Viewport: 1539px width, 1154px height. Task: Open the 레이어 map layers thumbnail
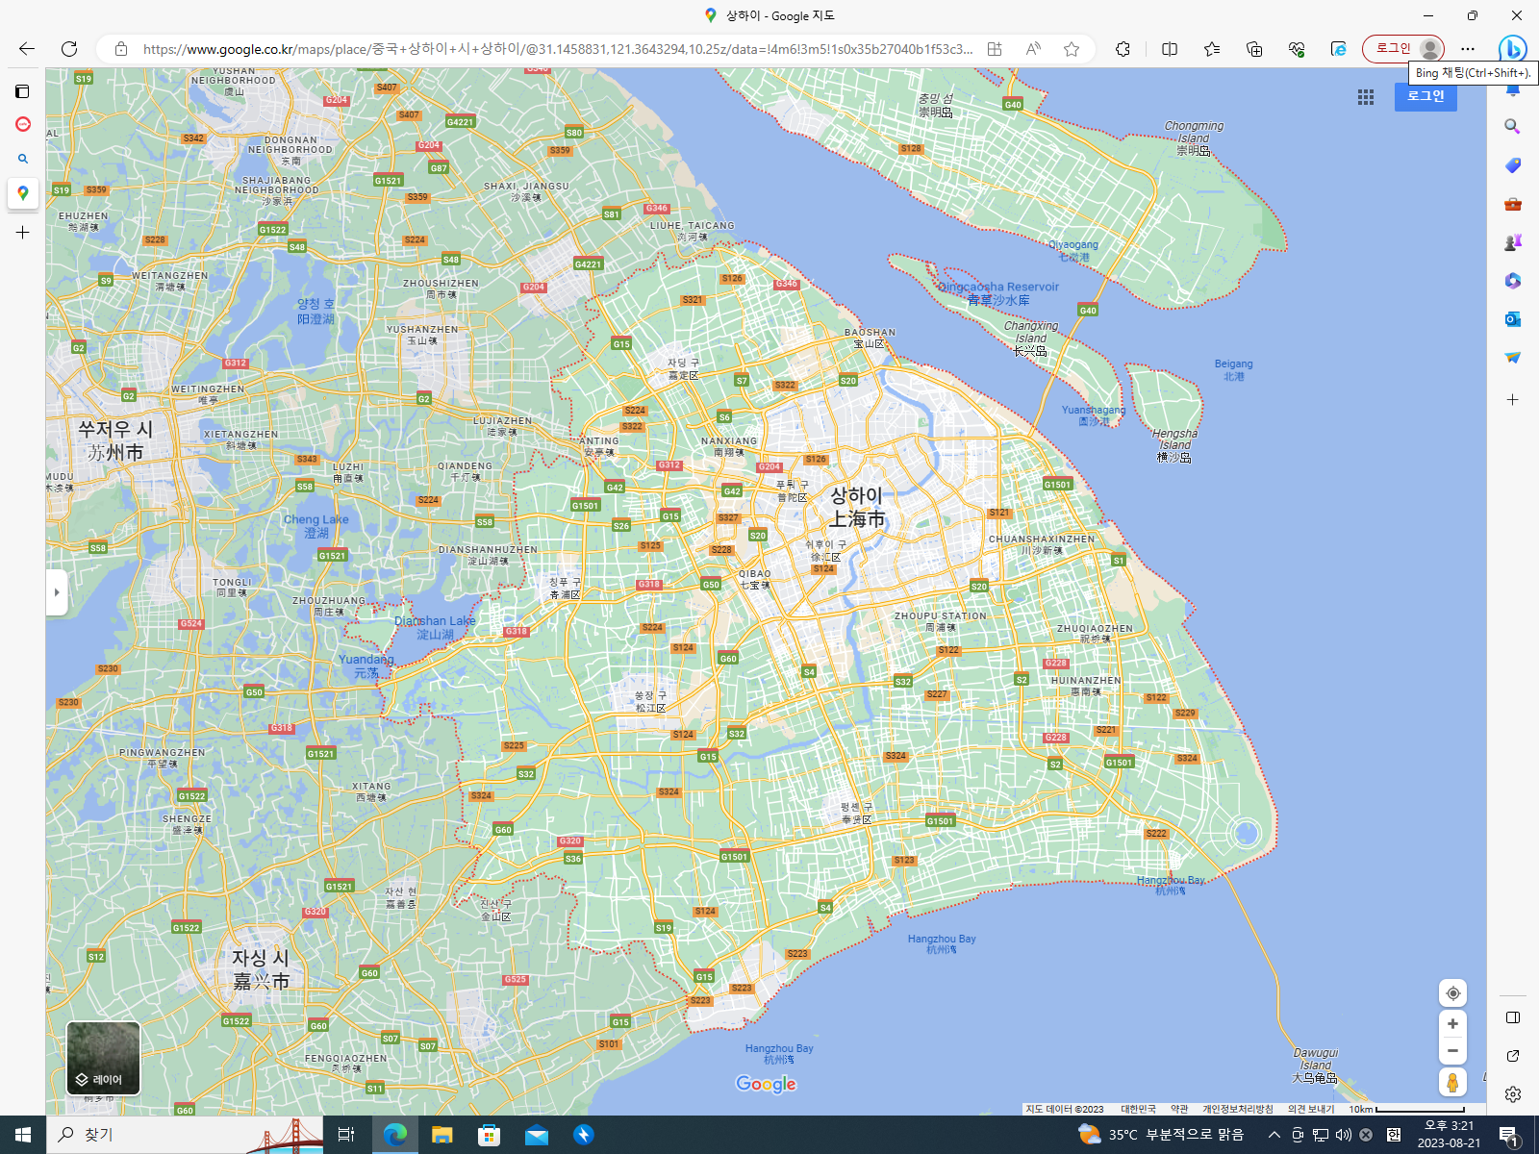pyautogui.click(x=103, y=1058)
